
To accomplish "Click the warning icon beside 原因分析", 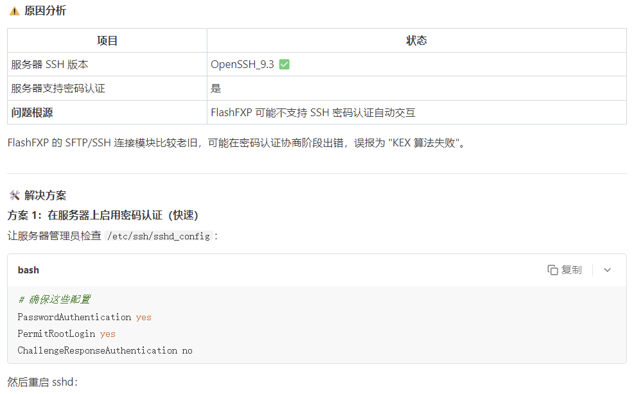I will (x=14, y=11).
